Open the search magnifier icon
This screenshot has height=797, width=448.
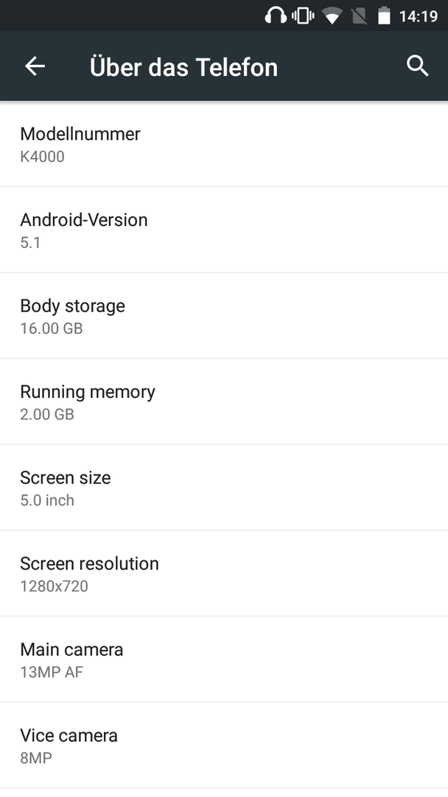point(418,66)
